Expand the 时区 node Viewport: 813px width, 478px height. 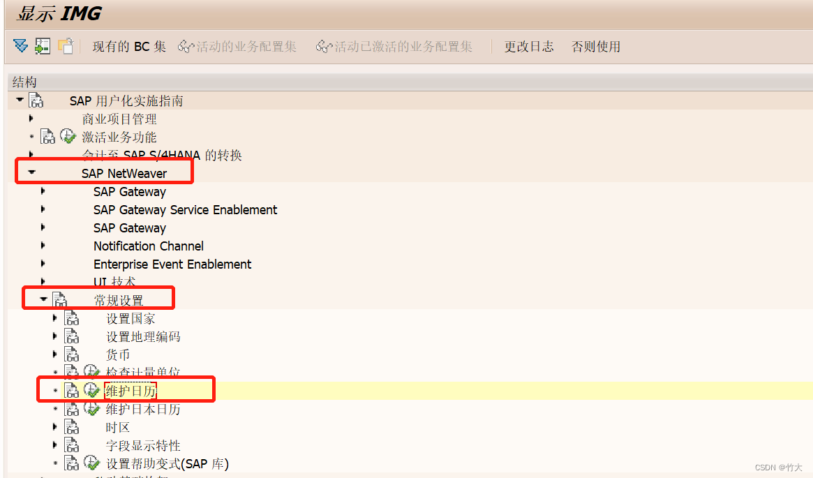tap(55, 426)
